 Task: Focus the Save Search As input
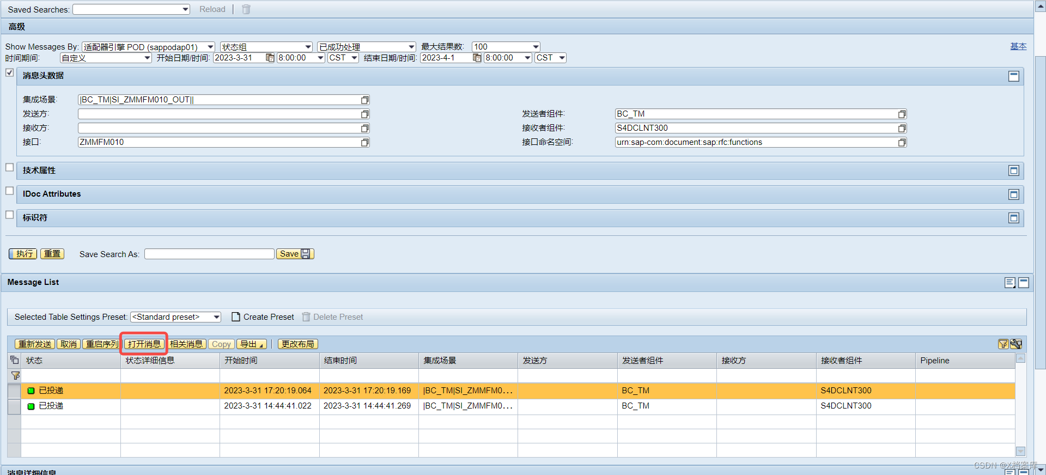[x=209, y=254]
